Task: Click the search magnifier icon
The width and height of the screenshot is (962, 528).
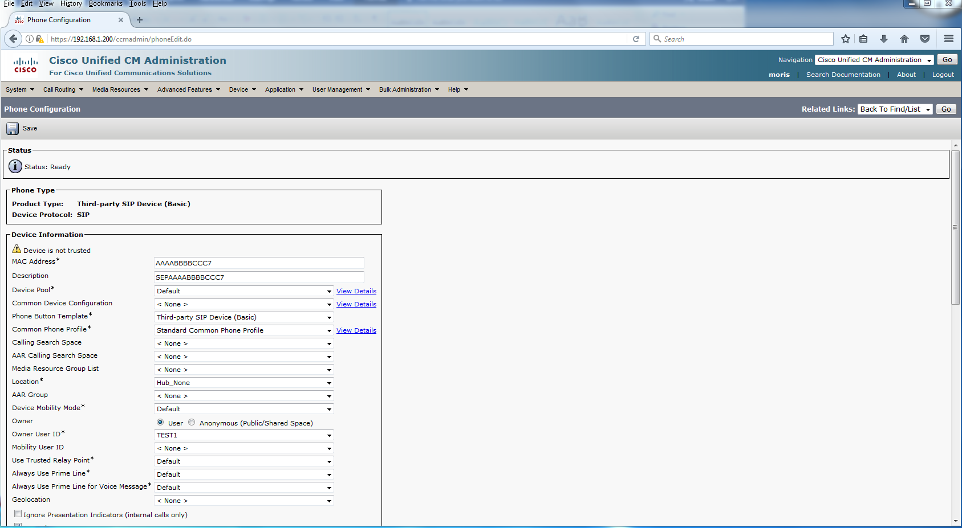Action: coord(657,39)
